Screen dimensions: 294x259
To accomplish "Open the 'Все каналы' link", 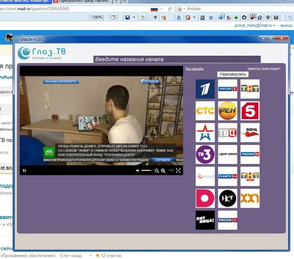I will [x=194, y=69].
